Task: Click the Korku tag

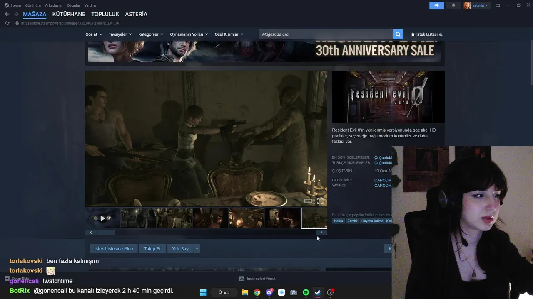Action: pos(339,221)
